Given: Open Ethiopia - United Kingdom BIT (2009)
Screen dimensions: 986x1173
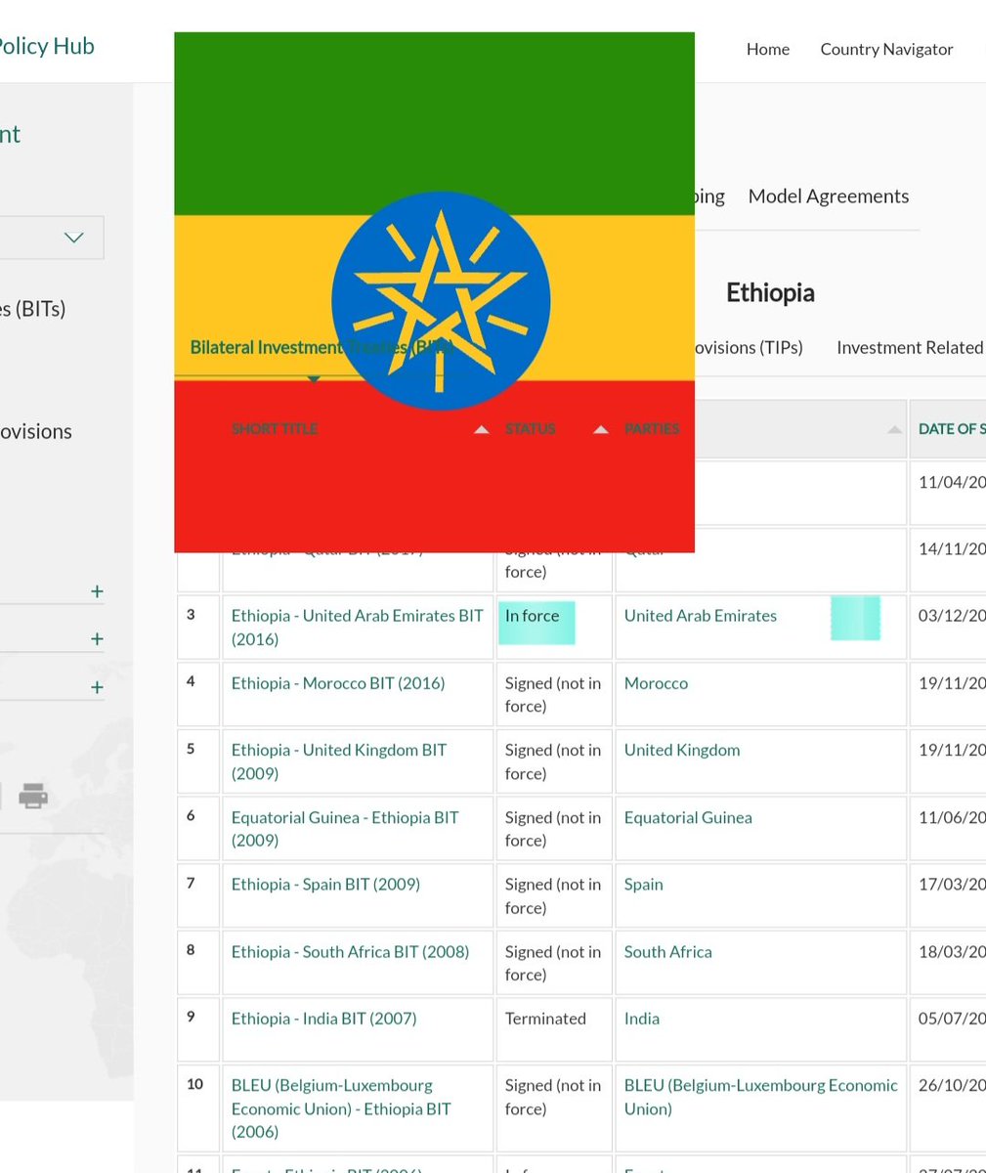Looking at the screenshot, I should point(339,761).
